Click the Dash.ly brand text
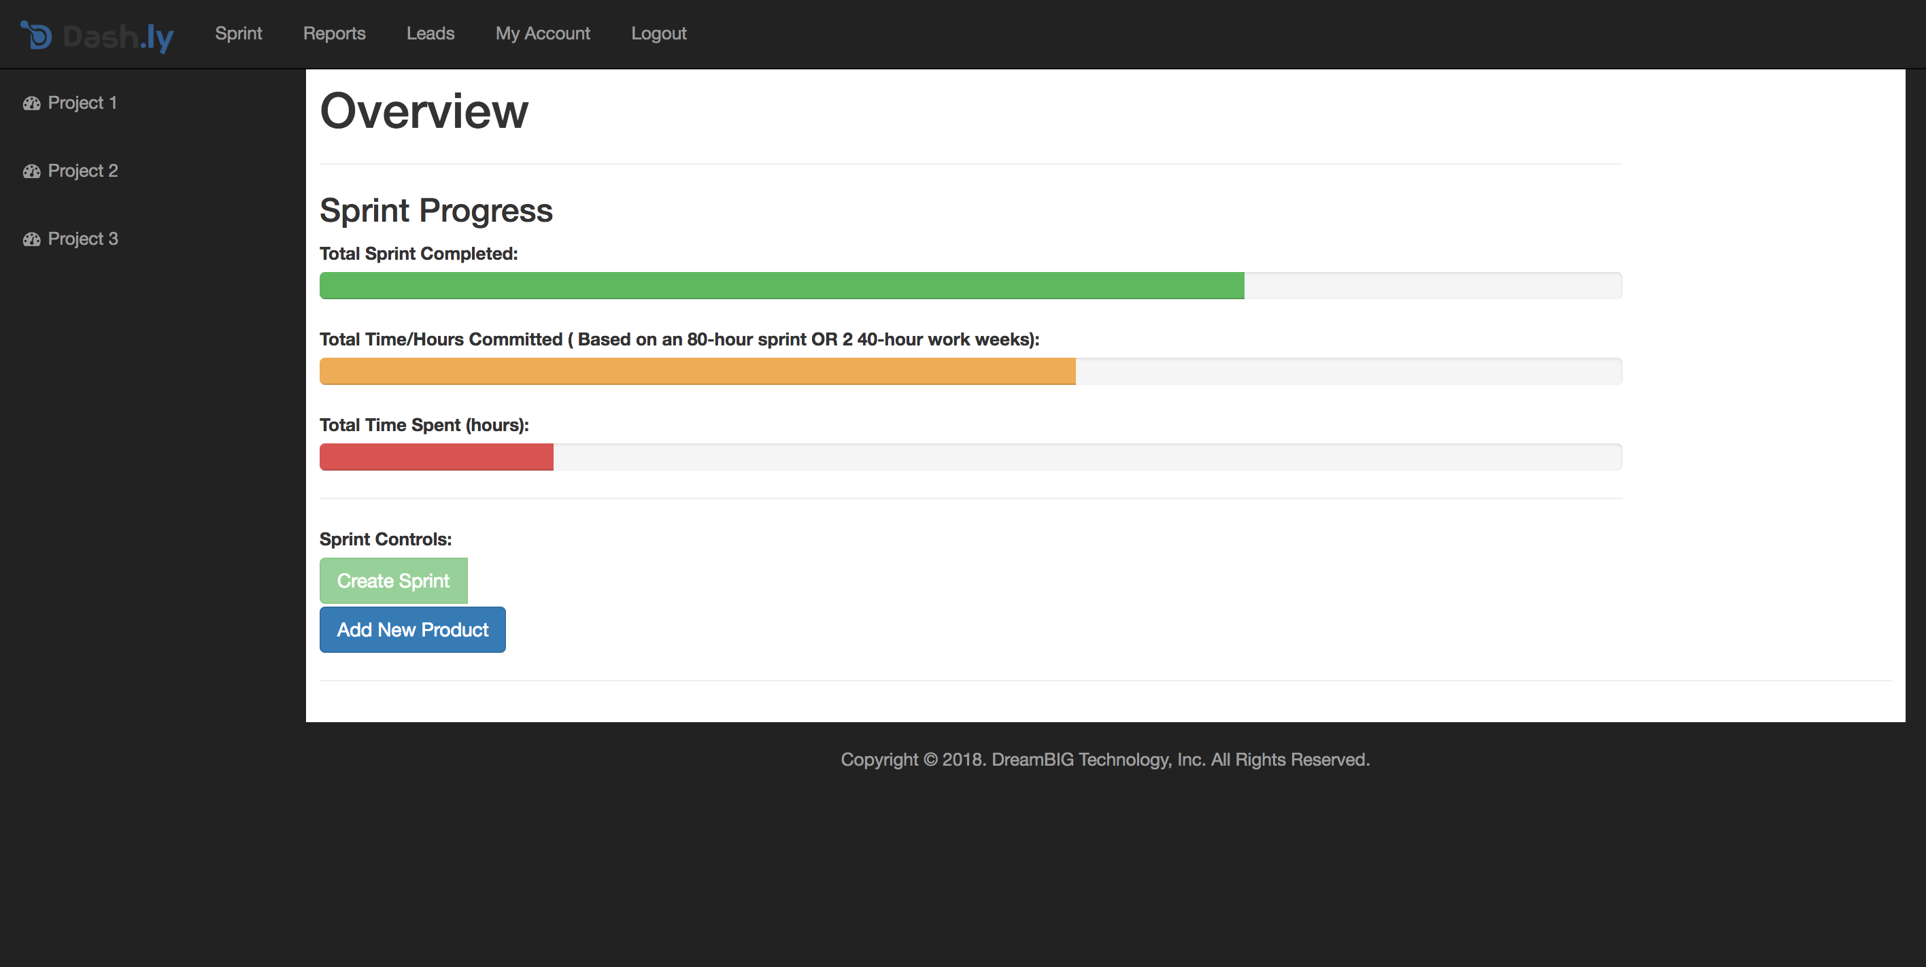The width and height of the screenshot is (1926, 967). click(118, 37)
